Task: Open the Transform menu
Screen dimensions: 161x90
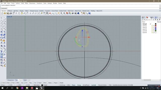Action: 39,3
